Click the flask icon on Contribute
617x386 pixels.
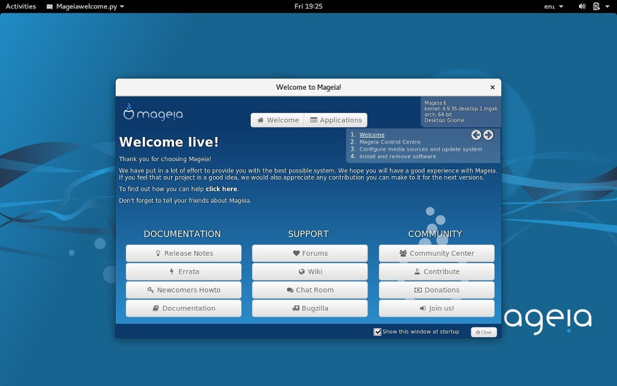coord(417,271)
